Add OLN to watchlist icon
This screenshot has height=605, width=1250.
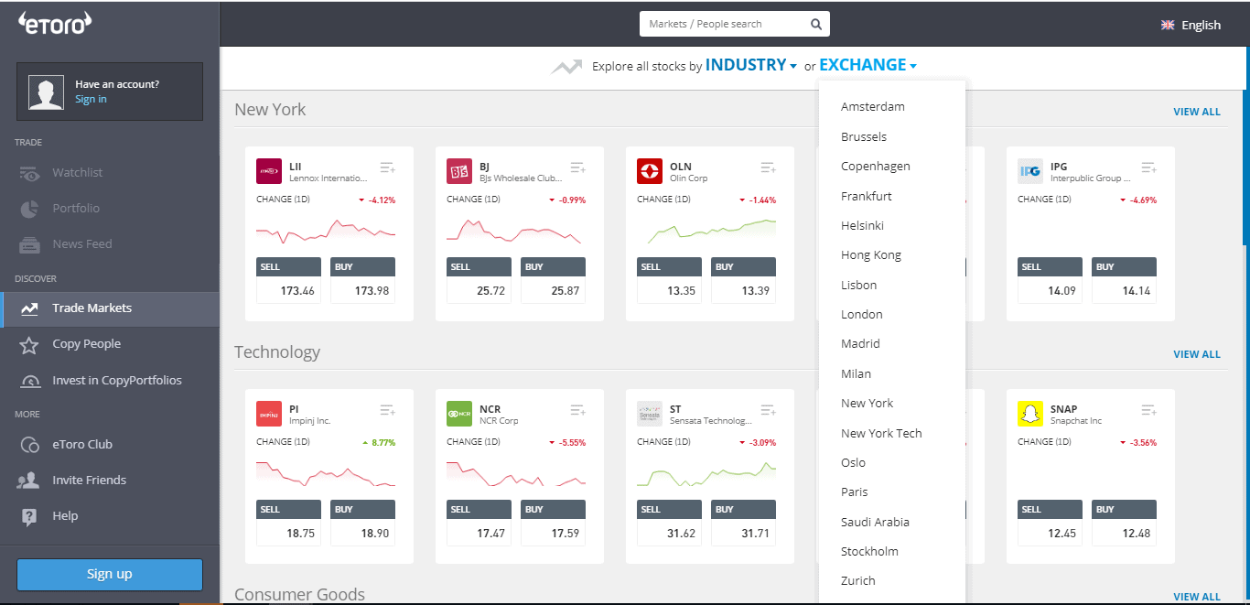point(769,167)
